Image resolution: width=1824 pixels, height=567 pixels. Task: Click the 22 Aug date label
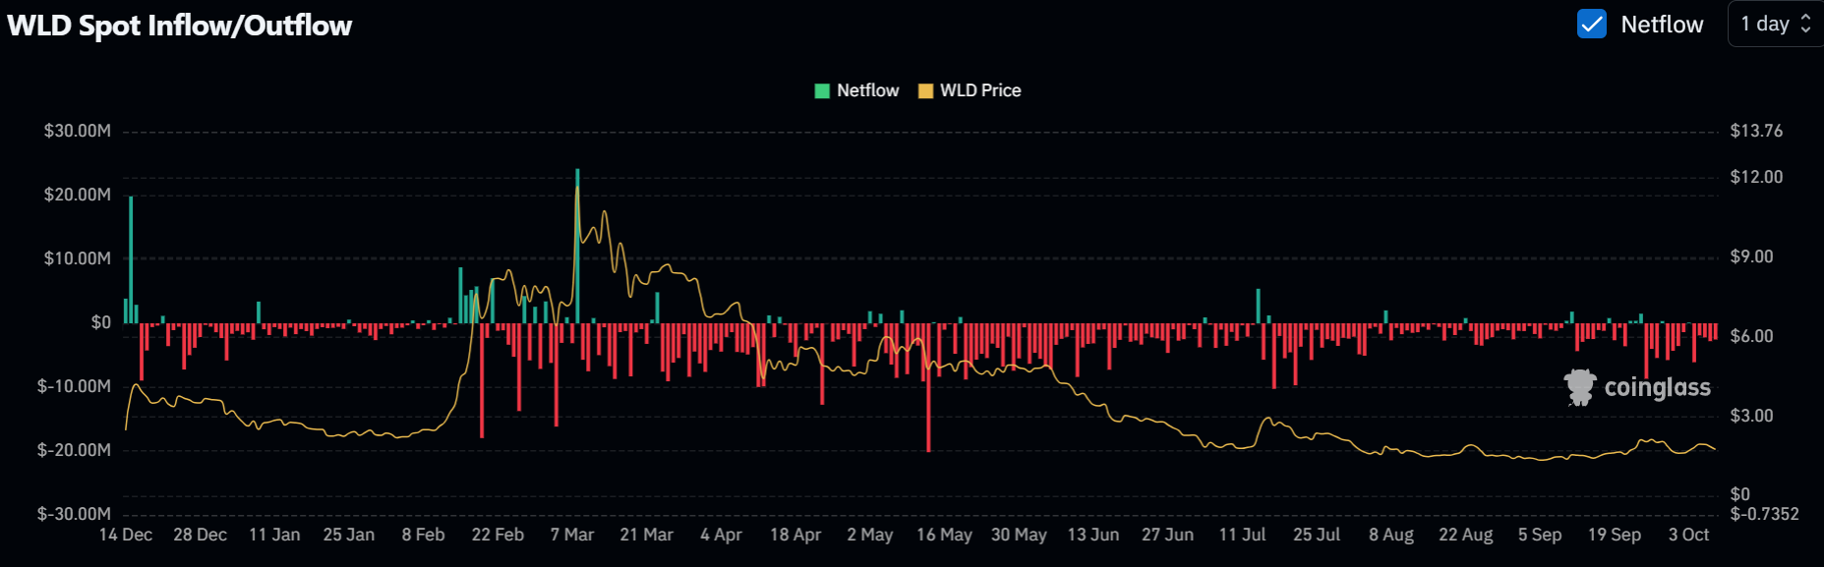tap(1465, 535)
